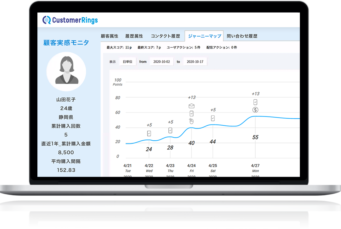Click the from date field 2020-10-02
The width and height of the screenshot is (341, 229).
click(x=161, y=62)
